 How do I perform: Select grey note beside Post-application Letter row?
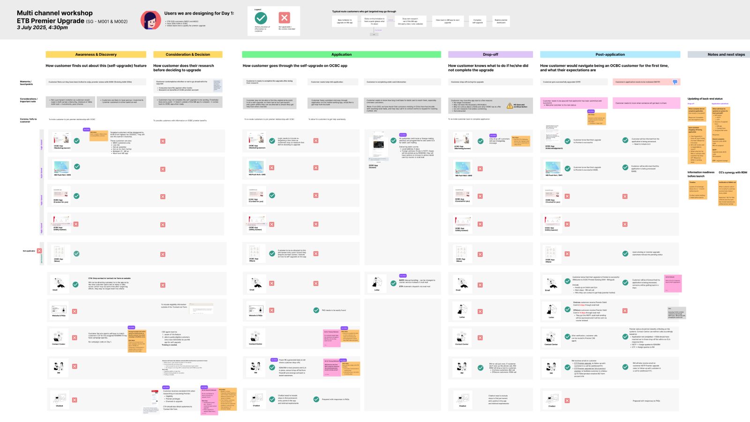pos(676,313)
